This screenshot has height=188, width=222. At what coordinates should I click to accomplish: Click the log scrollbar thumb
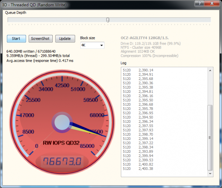coord(210,137)
